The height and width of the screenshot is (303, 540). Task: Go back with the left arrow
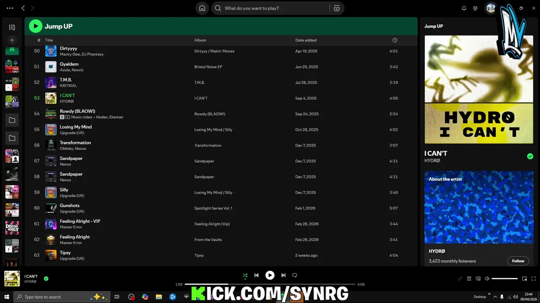tap(23, 8)
